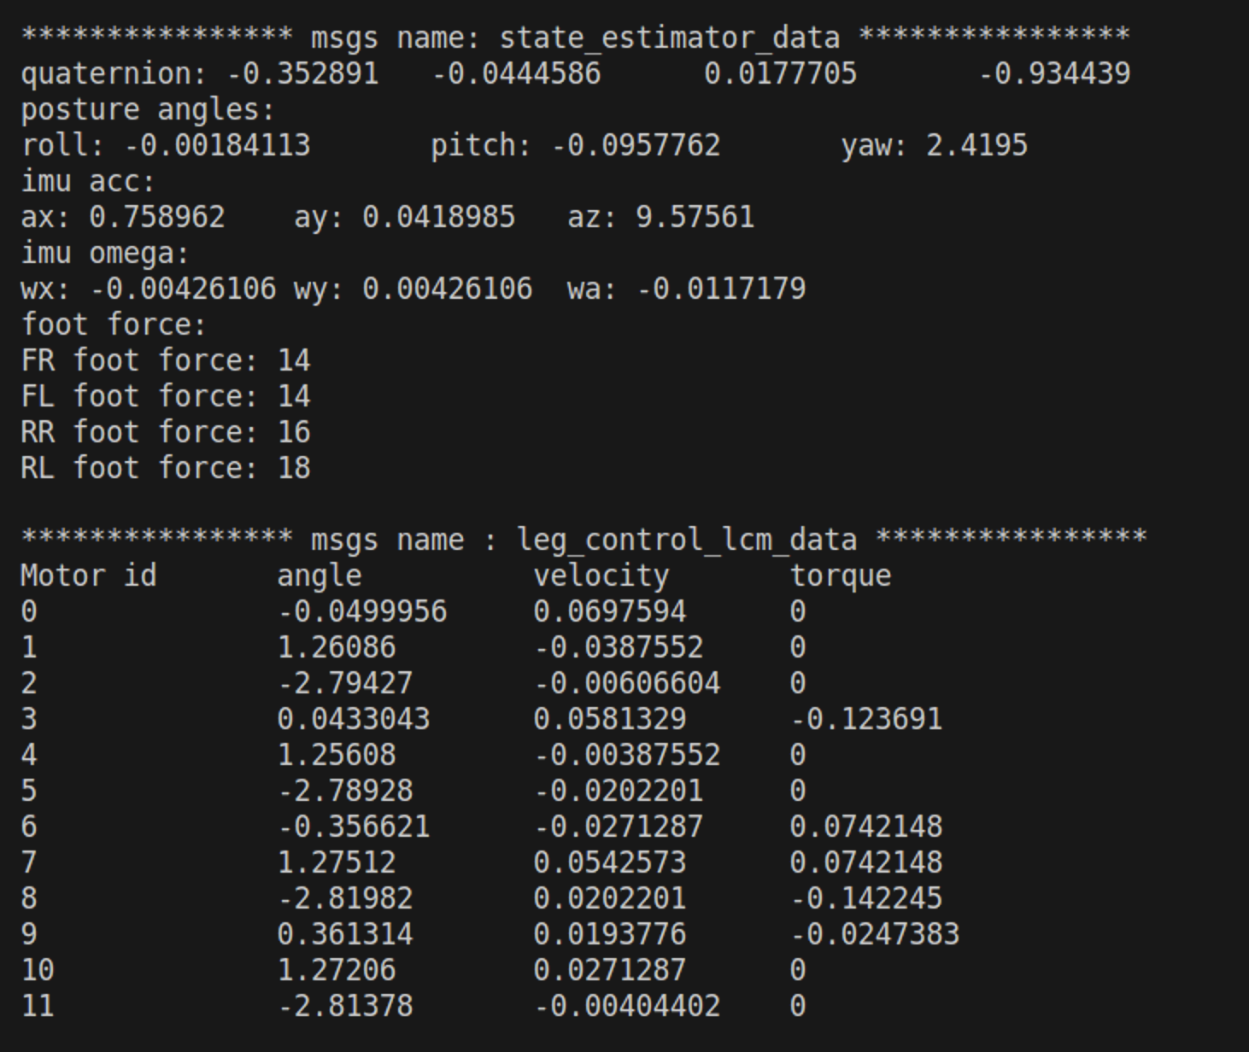Click the state_estimator_data message name
Image resolution: width=1249 pixels, height=1052 pixels.
click(x=669, y=38)
